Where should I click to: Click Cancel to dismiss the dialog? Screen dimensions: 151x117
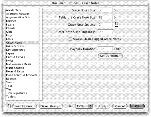click(120, 106)
